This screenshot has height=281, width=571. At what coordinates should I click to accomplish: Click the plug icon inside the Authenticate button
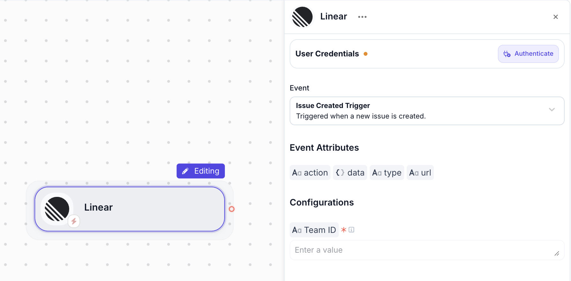click(x=507, y=54)
